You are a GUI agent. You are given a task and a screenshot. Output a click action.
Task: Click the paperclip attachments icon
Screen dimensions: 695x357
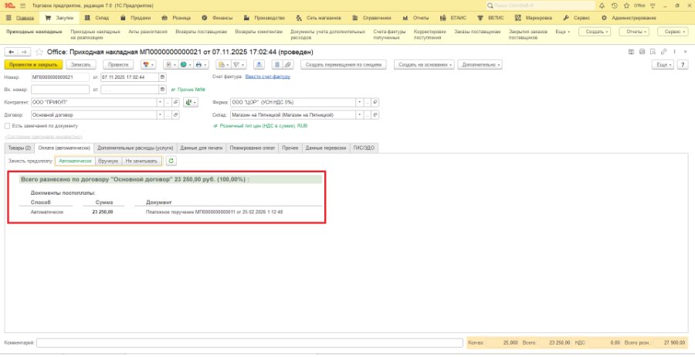(x=288, y=64)
